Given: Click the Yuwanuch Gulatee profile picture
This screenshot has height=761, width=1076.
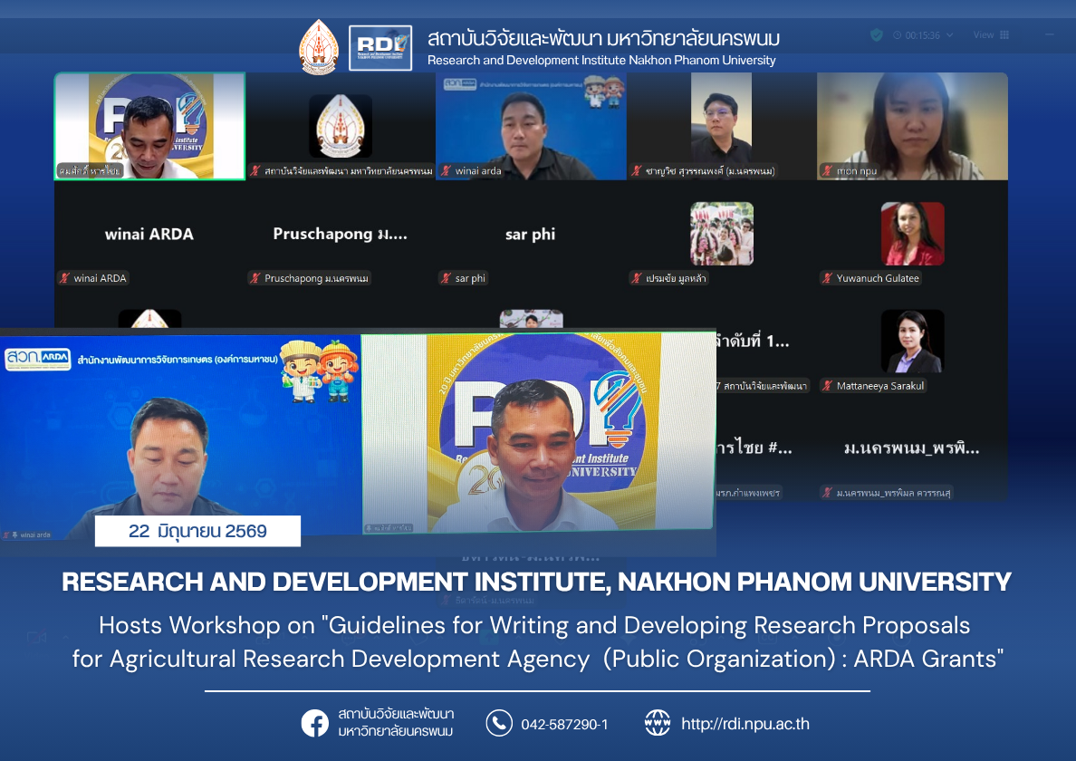Looking at the screenshot, I should 913,234.
